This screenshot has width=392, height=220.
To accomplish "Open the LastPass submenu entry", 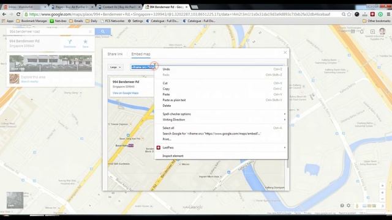I will 221,148.
